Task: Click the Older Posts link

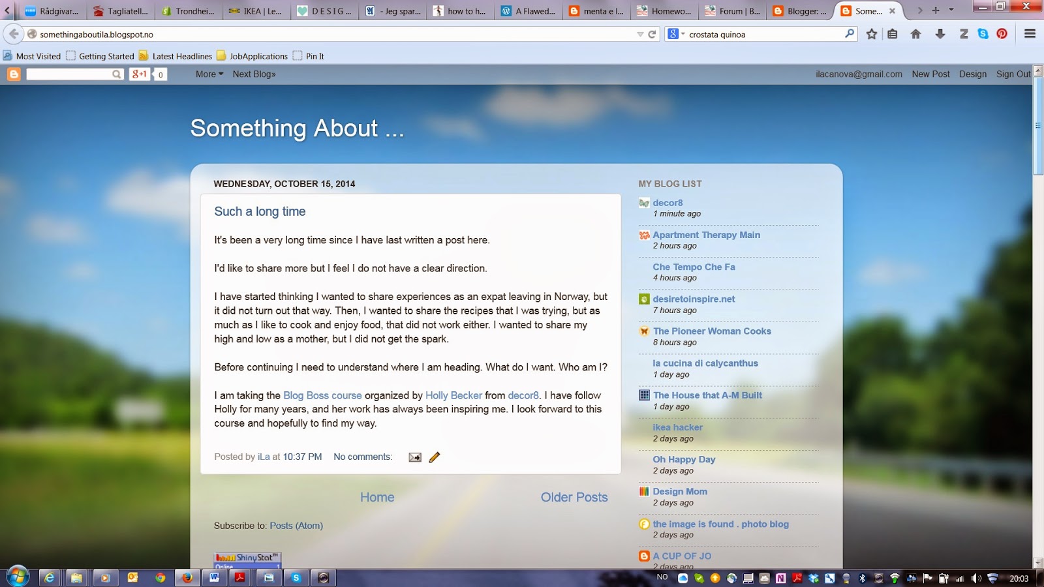Action: click(x=574, y=497)
